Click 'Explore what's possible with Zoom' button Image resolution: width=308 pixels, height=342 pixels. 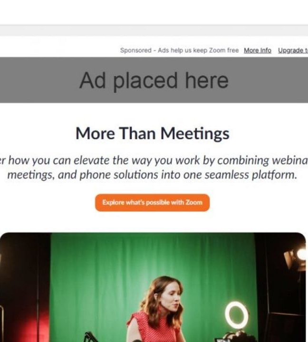[x=153, y=203]
